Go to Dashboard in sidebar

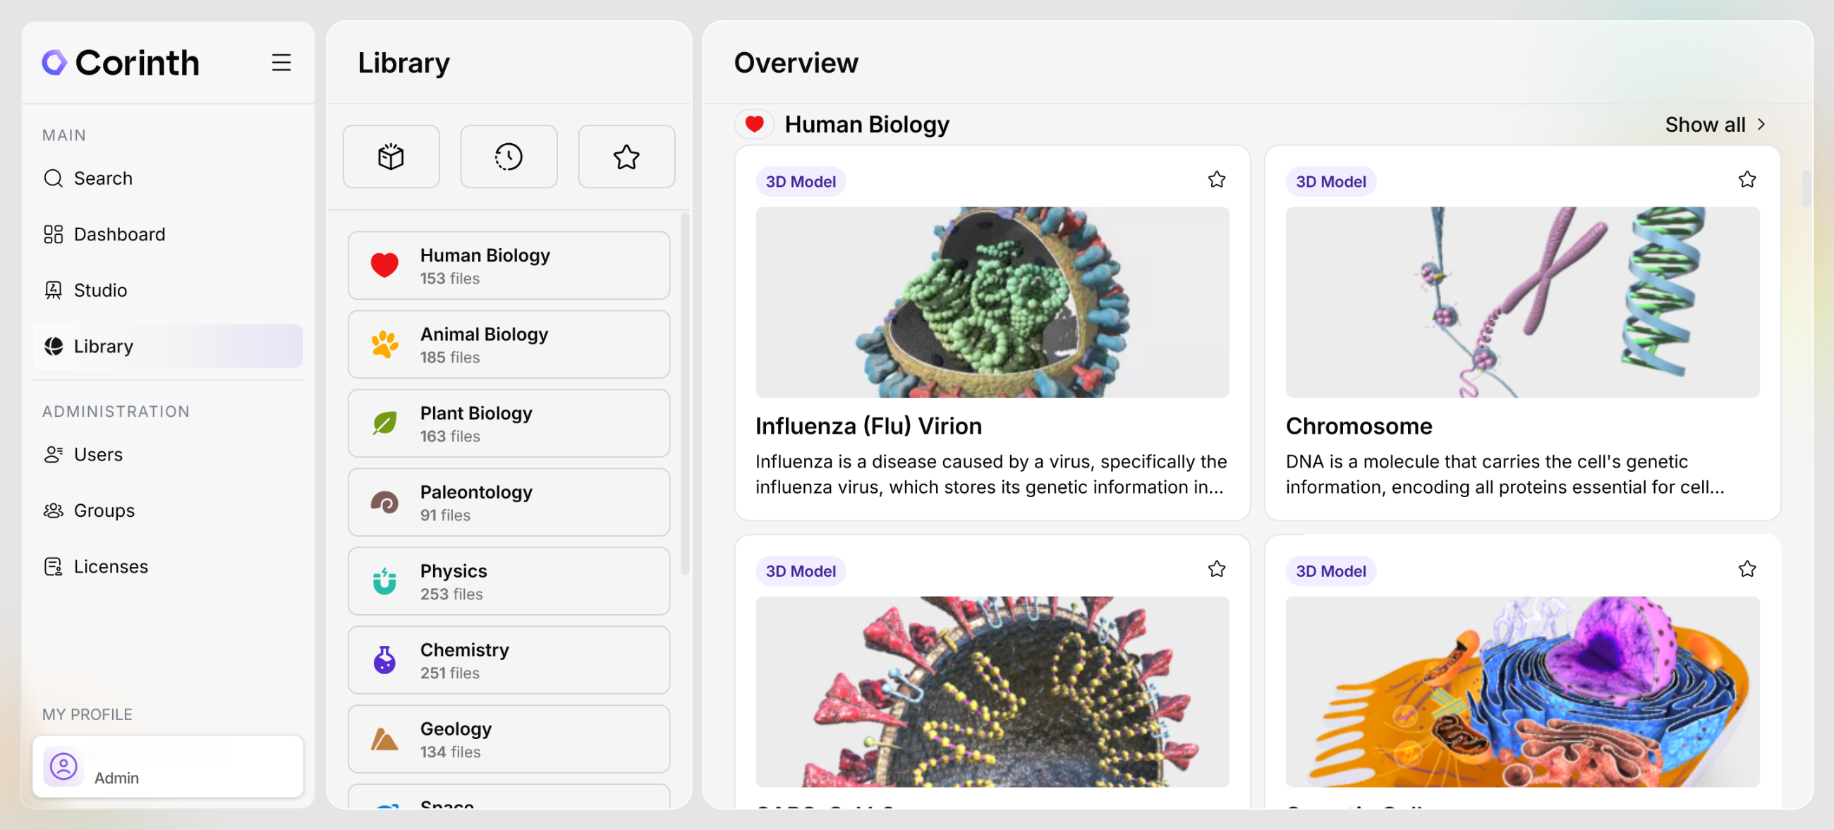pyautogui.click(x=119, y=234)
